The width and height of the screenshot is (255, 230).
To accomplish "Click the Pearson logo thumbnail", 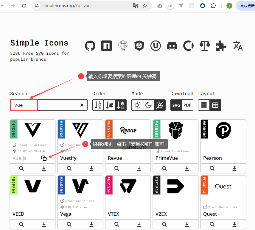I will (x=223, y=130).
